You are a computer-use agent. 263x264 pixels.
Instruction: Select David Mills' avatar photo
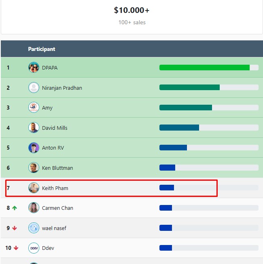coord(34,128)
